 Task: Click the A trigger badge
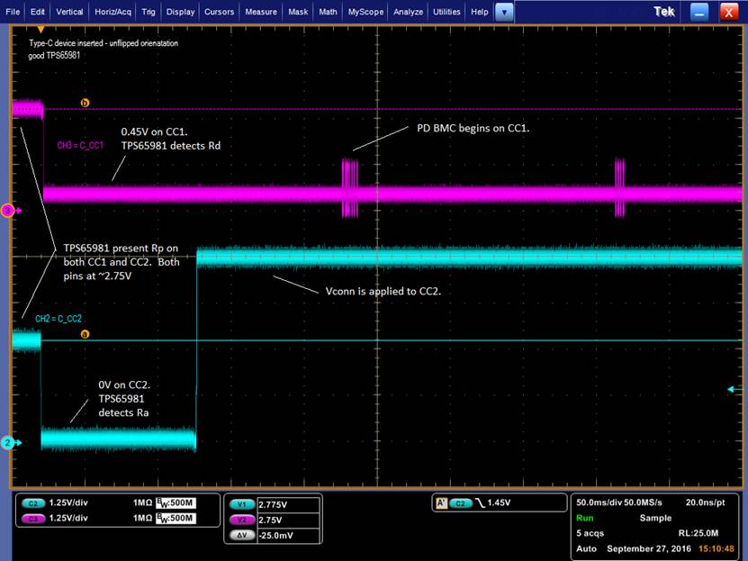point(441,502)
